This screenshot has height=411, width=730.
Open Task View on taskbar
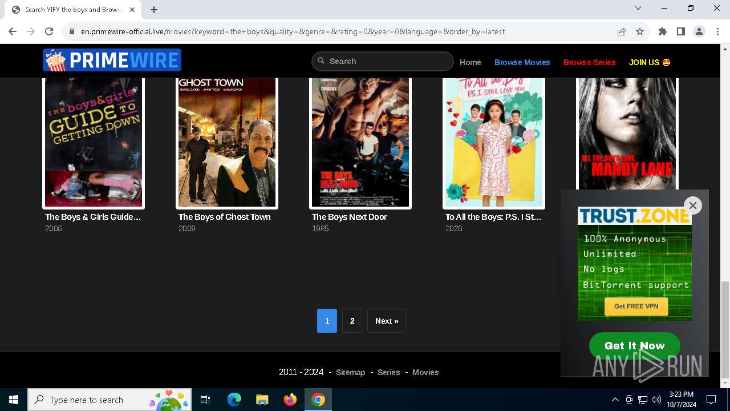205,400
